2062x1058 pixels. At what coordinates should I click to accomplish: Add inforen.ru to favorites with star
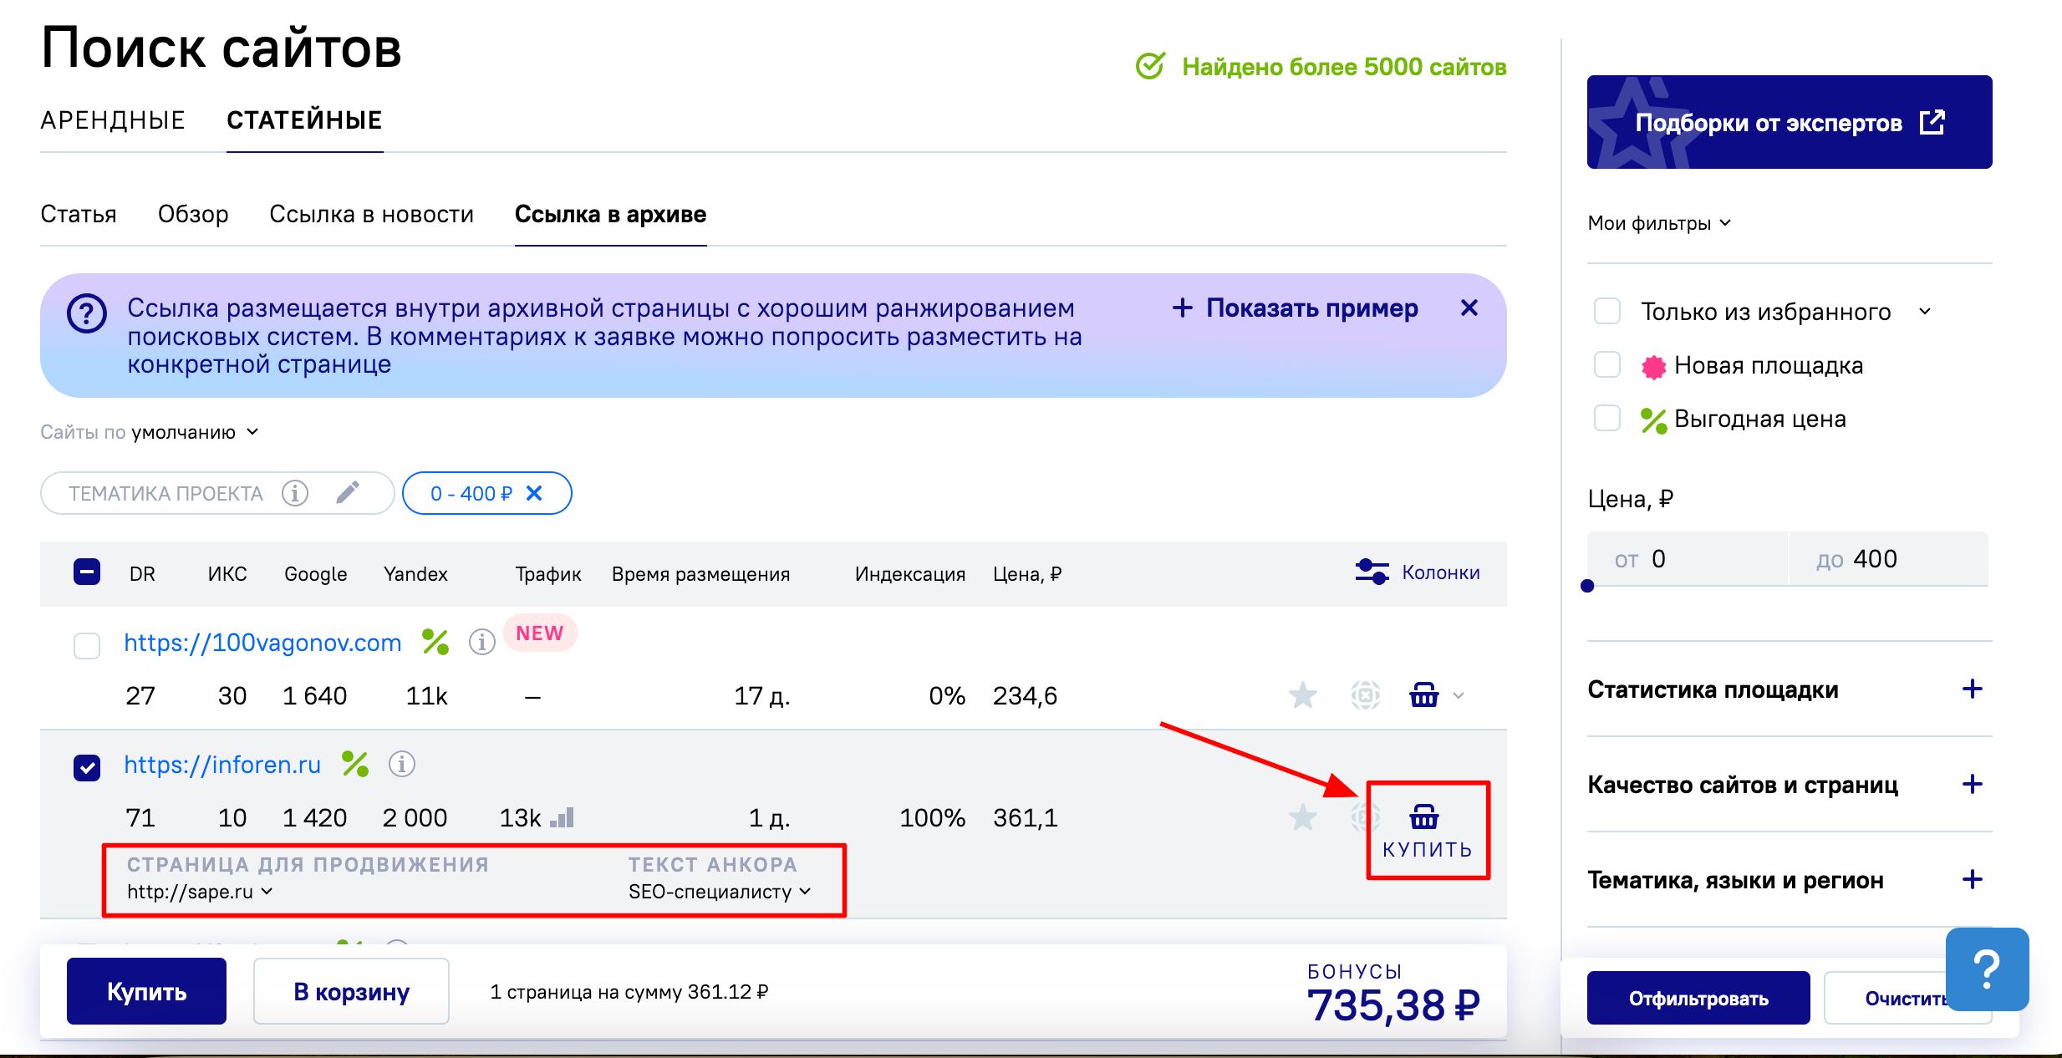click(1302, 817)
